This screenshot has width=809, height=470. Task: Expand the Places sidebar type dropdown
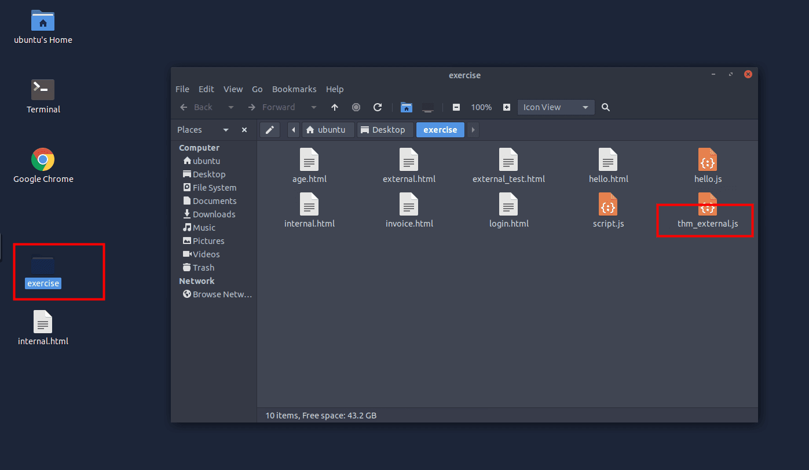(226, 130)
